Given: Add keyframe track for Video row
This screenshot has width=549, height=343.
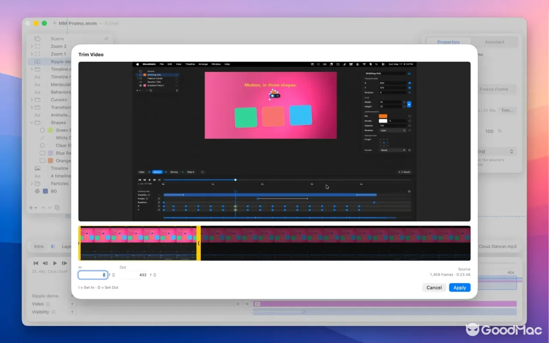Looking at the screenshot, I should 72,304.
